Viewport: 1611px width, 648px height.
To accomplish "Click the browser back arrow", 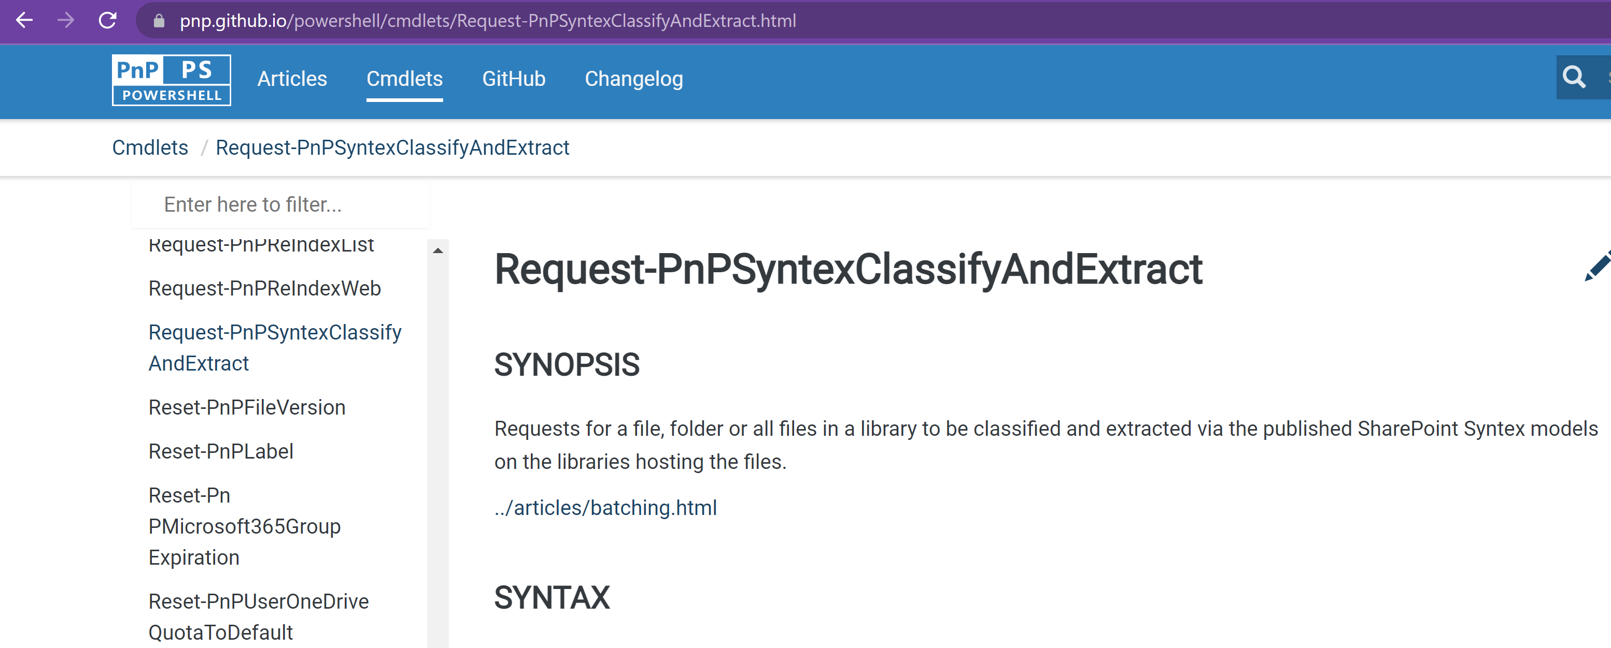I will (24, 21).
